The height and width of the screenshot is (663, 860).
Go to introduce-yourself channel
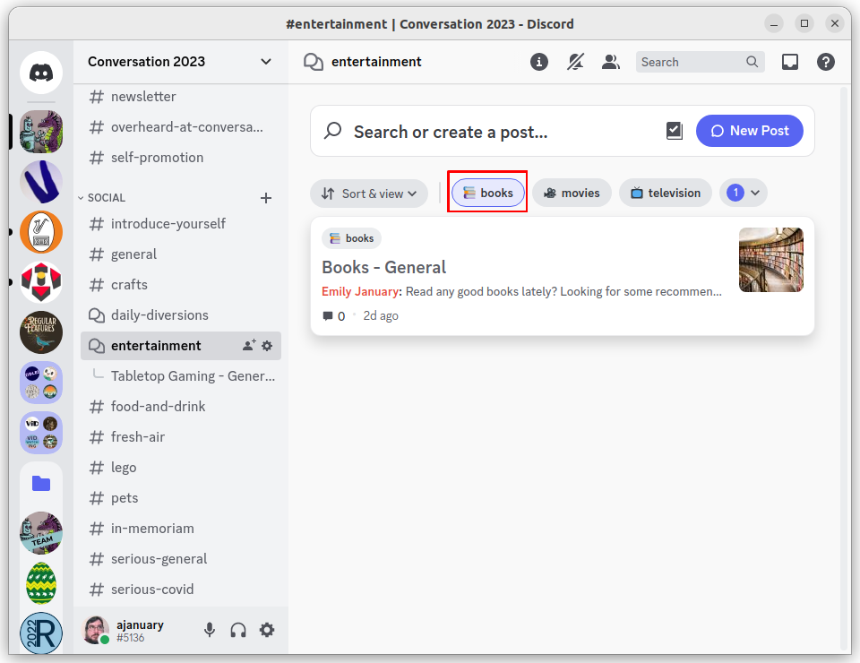pos(181,224)
